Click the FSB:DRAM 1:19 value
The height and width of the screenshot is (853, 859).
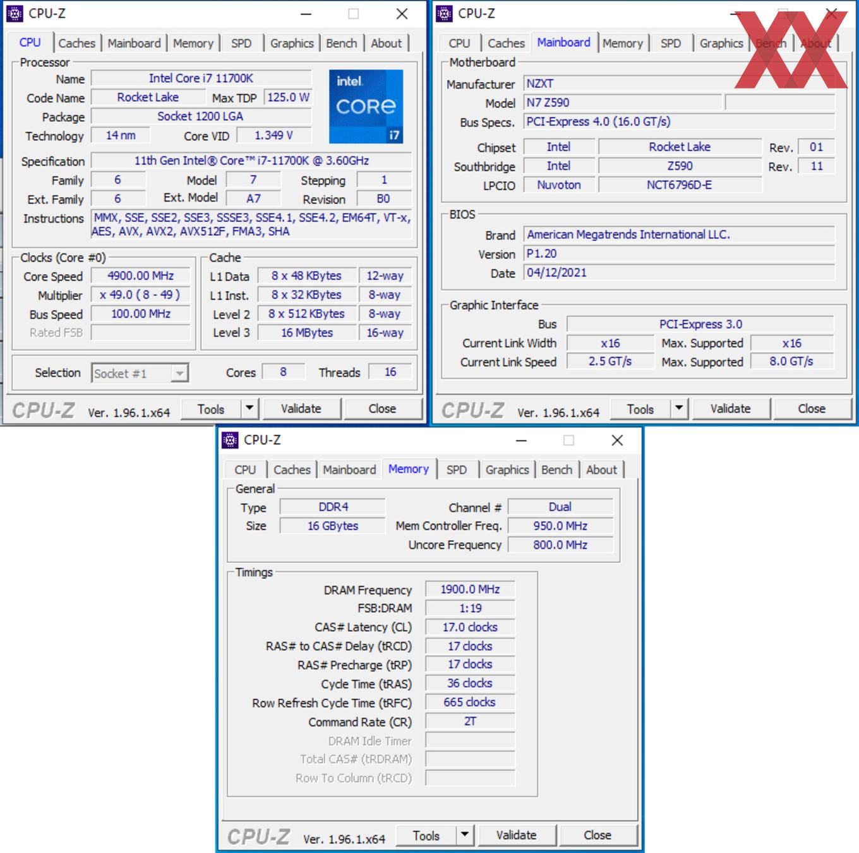(x=470, y=608)
